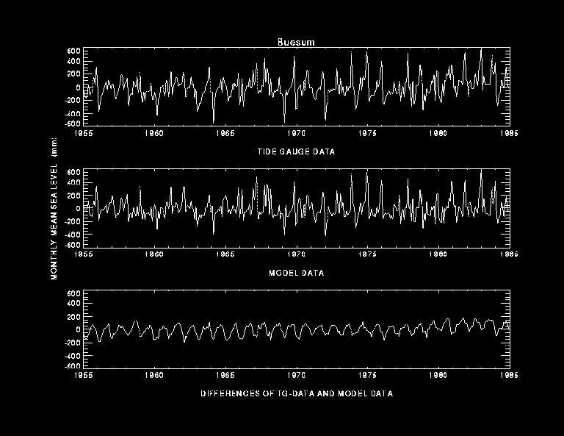The image size is (564, 436).
Task: Select the MONTHLY MEAN SEA LEVEL axis label
Action: pyautogui.click(x=54, y=211)
